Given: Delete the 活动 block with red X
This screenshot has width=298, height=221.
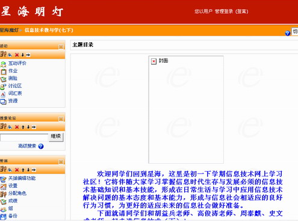Looking at the screenshot, I should click(x=17, y=55).
